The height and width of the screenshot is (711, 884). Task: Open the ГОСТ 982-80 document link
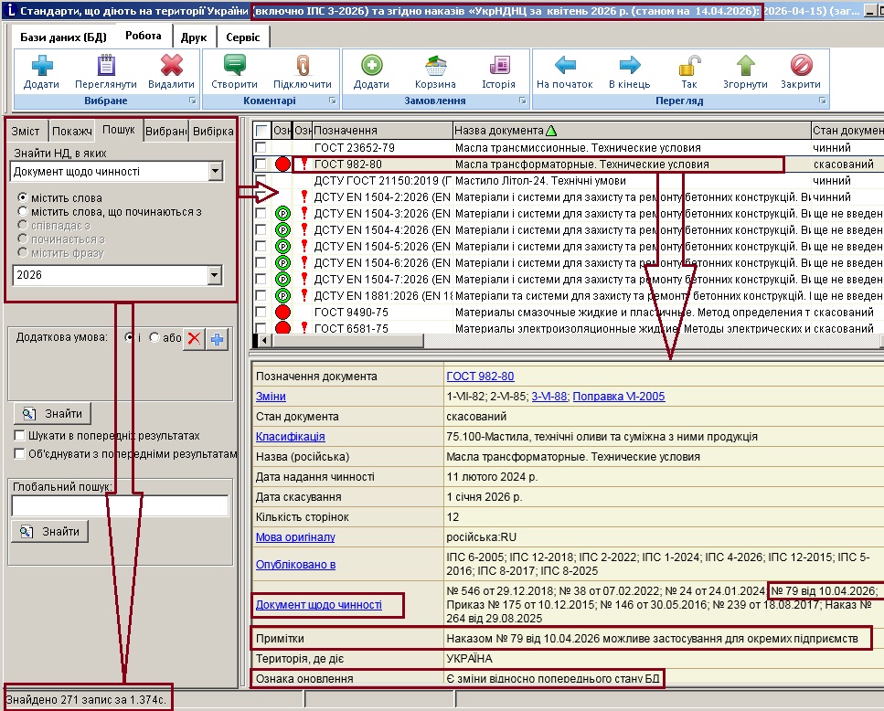(480, 377)
